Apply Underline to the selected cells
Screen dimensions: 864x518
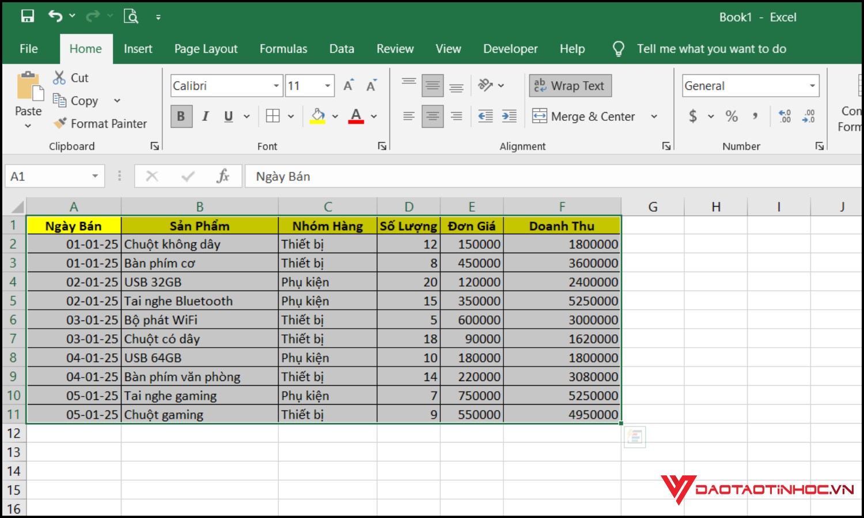coord(228,116)
